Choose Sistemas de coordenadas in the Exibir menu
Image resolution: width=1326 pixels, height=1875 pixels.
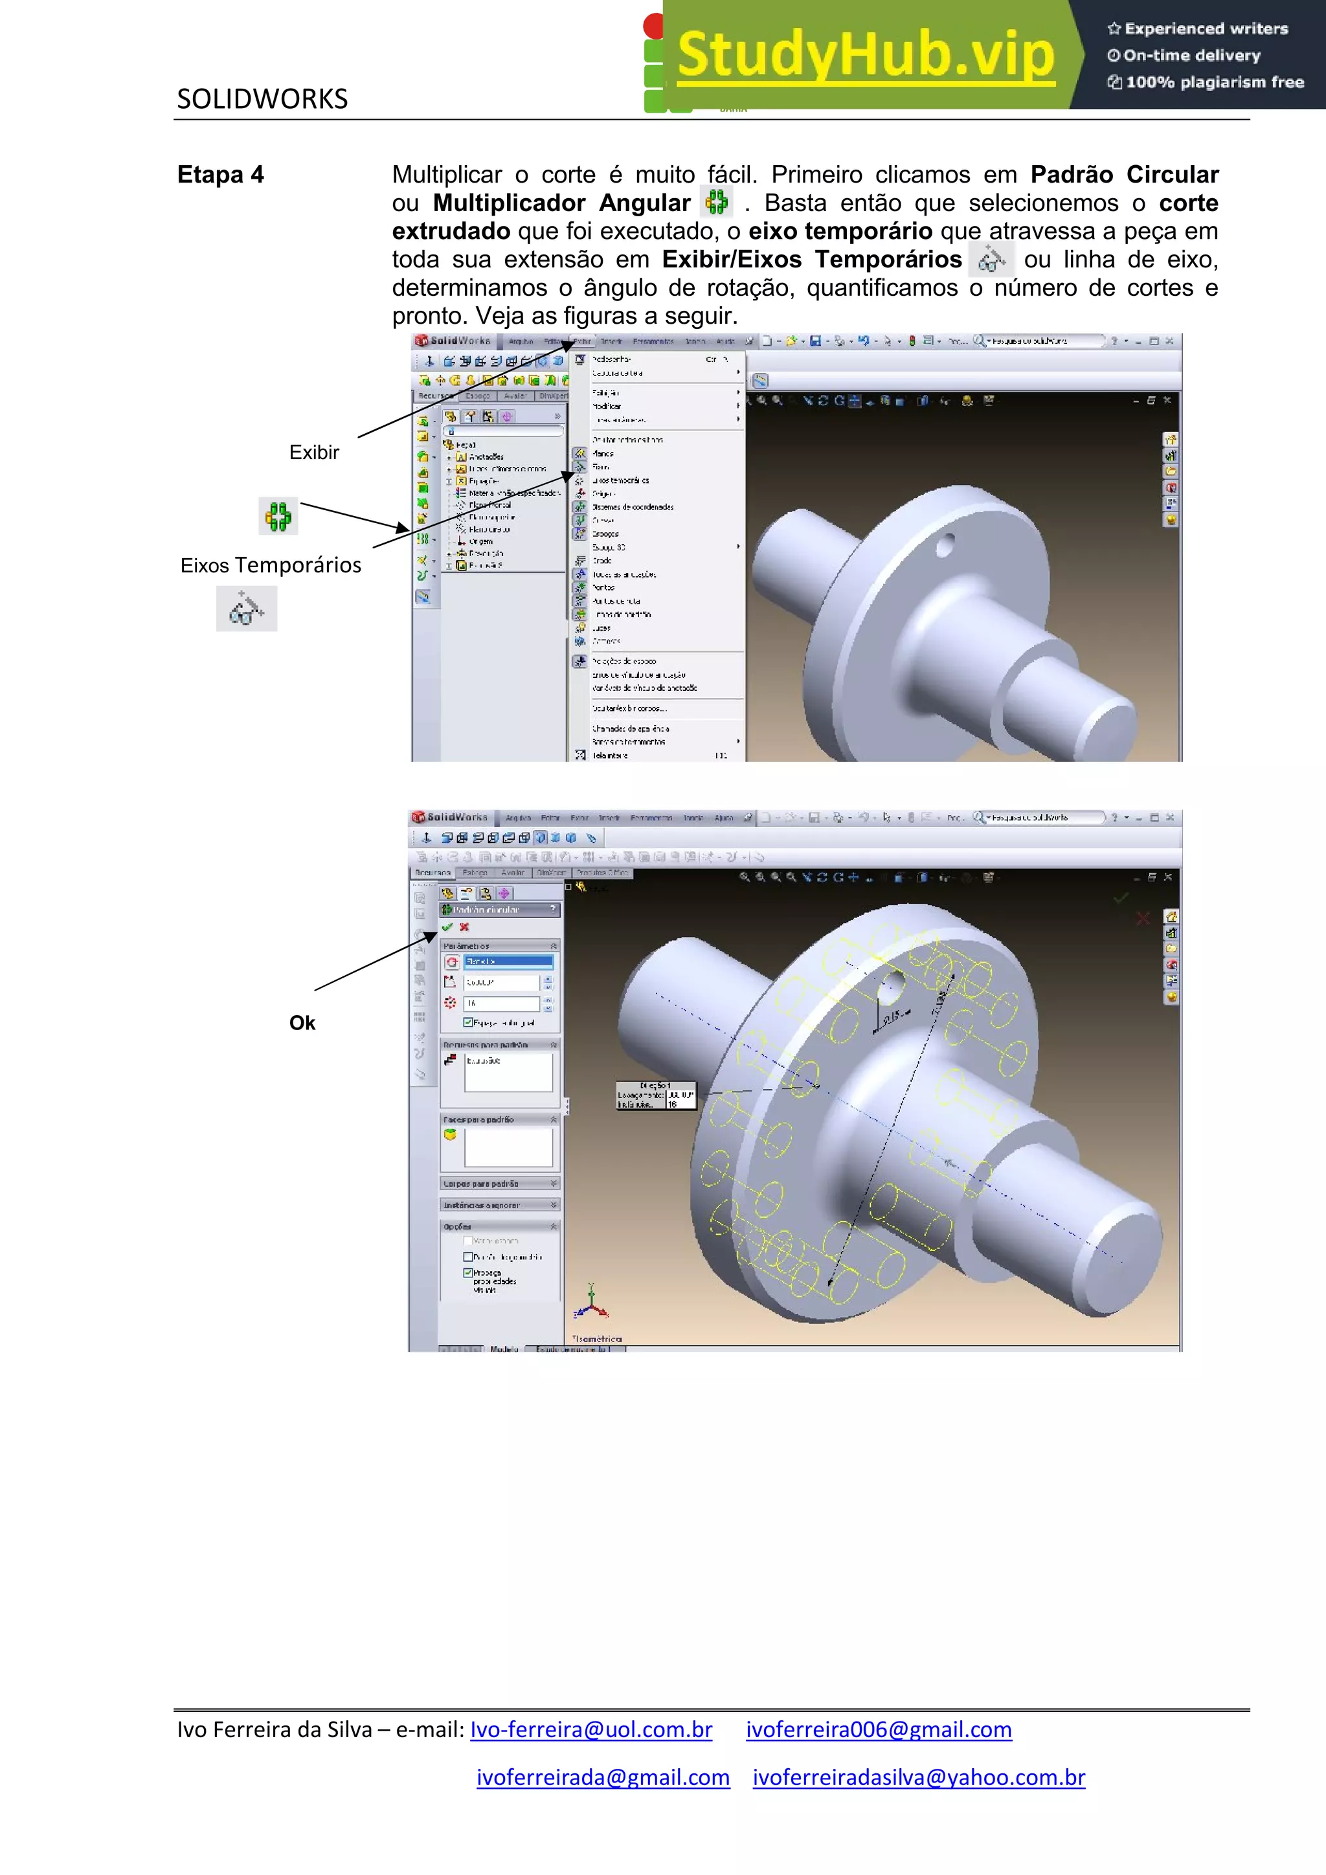633,507
